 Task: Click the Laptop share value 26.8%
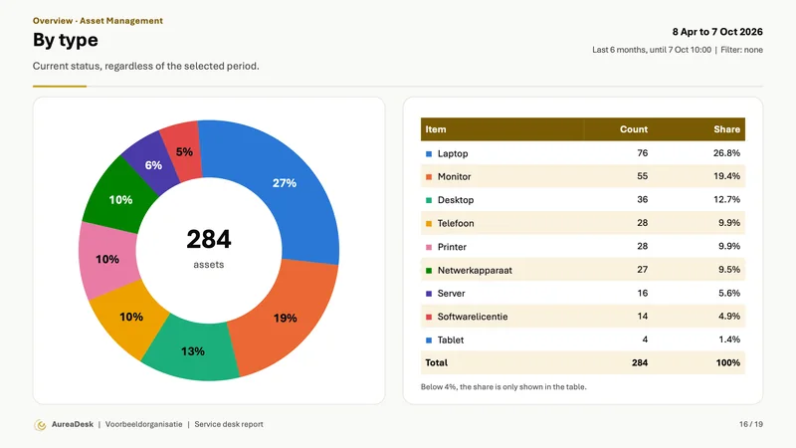tap(726, 153)
